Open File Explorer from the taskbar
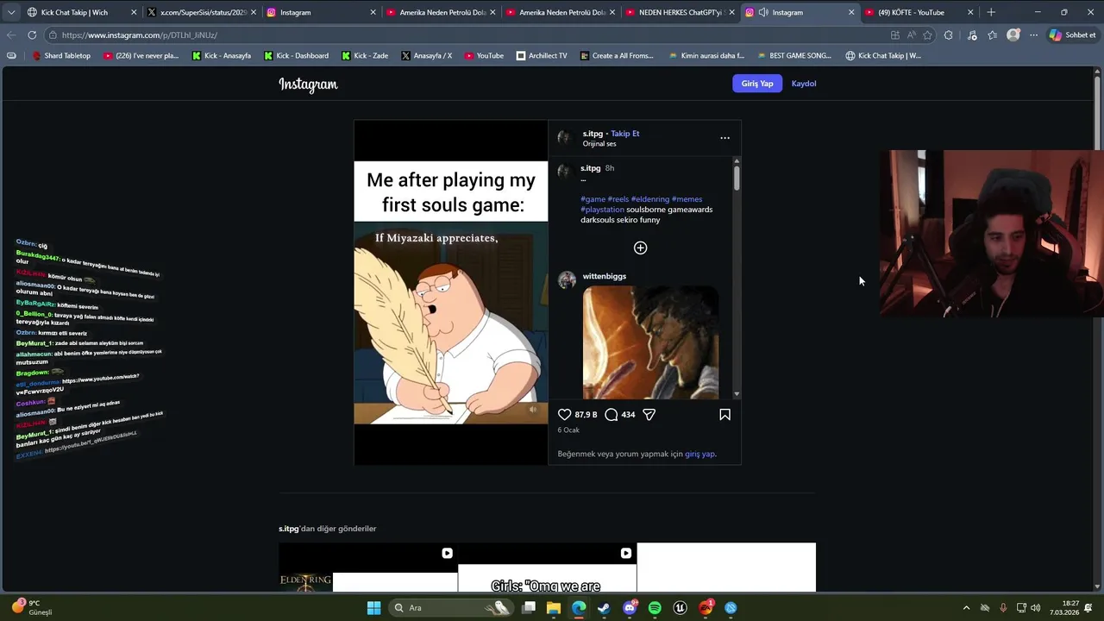 click(554, 608)
